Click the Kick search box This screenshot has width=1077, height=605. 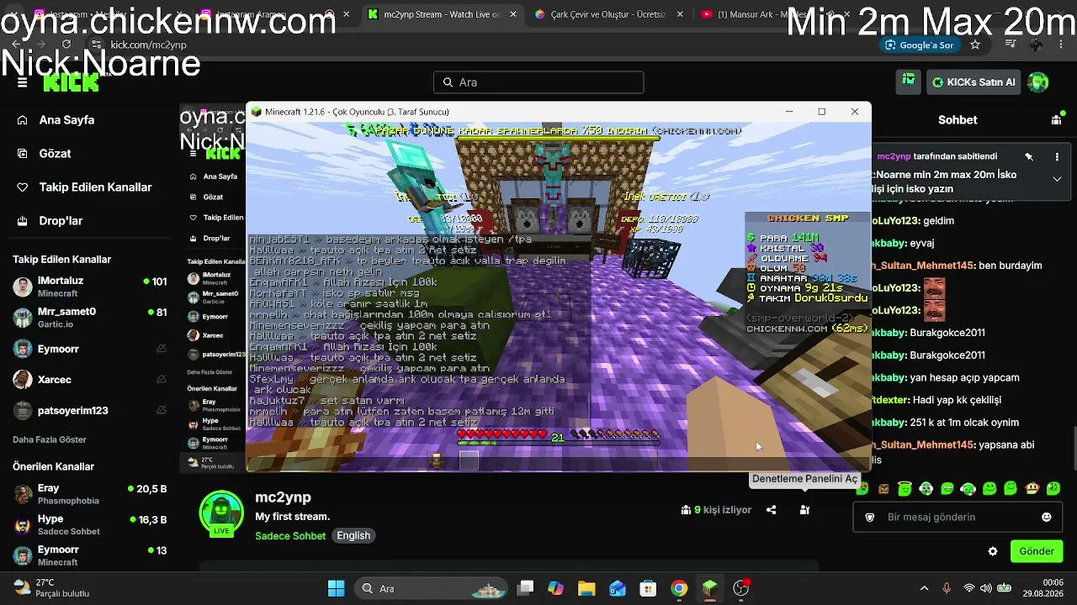(x=538, y=82)
